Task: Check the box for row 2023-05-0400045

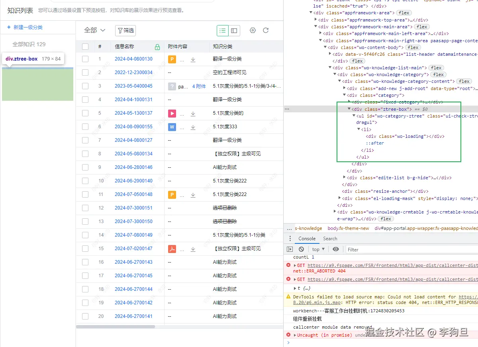Action: (85, 86)
